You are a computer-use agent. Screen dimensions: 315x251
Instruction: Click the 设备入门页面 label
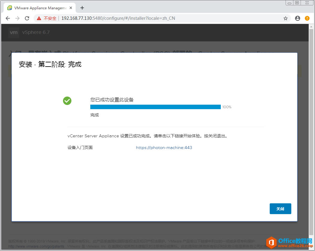[x=80, y=148]
